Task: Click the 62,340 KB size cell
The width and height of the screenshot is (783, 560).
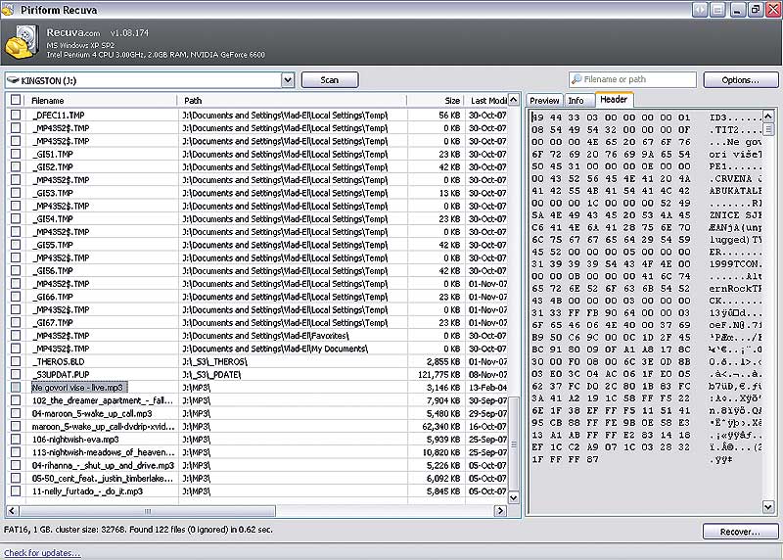Action: (x=441, y=427)
